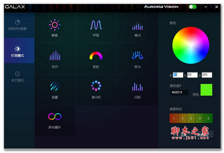The height and width of the screenshot is (153, 224).
Task: Set speed level 4
Action: (200, 118)
